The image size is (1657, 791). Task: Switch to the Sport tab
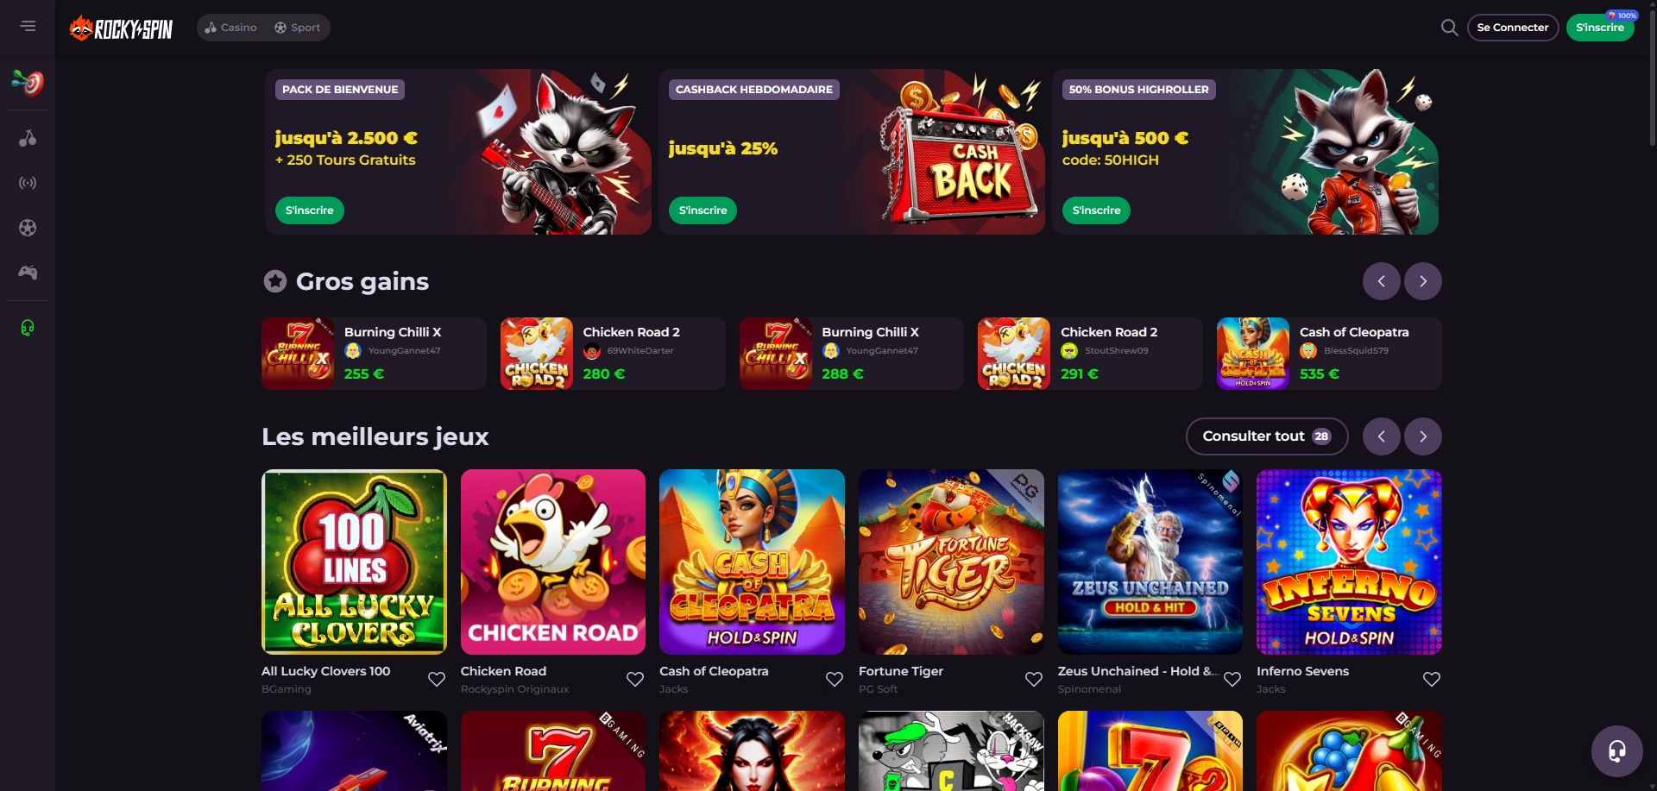tap(297, 28)
